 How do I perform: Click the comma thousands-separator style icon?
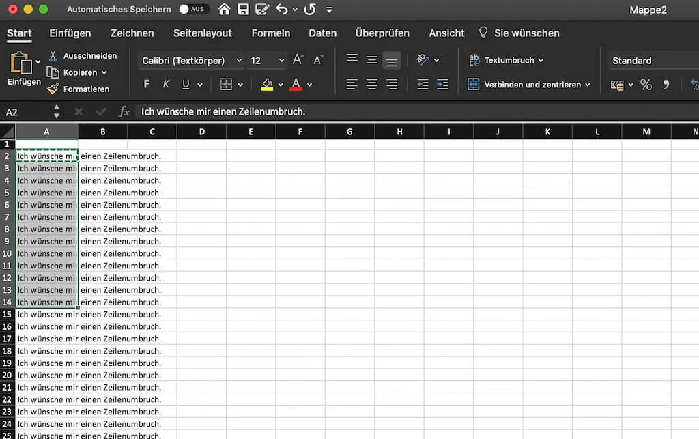coord(666,85)
